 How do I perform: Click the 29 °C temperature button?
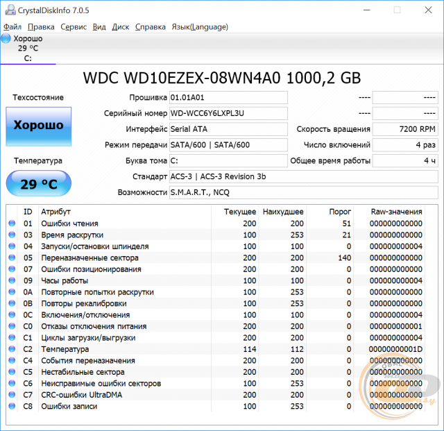(x=39, y=183)
